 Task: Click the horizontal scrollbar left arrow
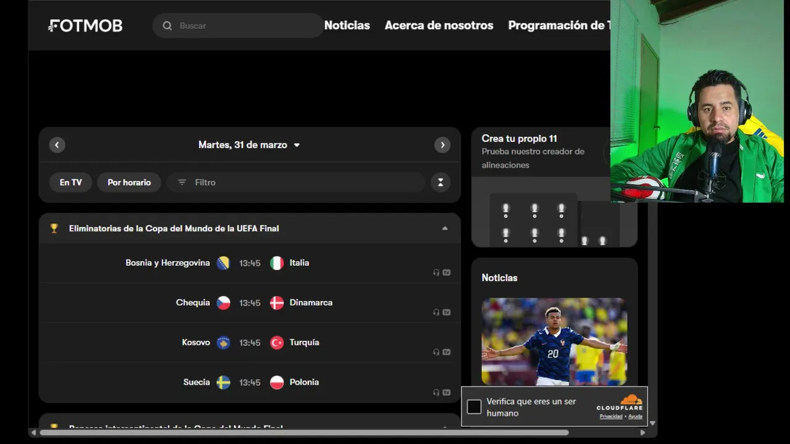pyautogui.click(x=33, y=433)
